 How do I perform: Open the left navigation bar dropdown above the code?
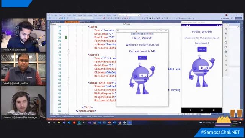pyautogui.click(x=87, y=24)
